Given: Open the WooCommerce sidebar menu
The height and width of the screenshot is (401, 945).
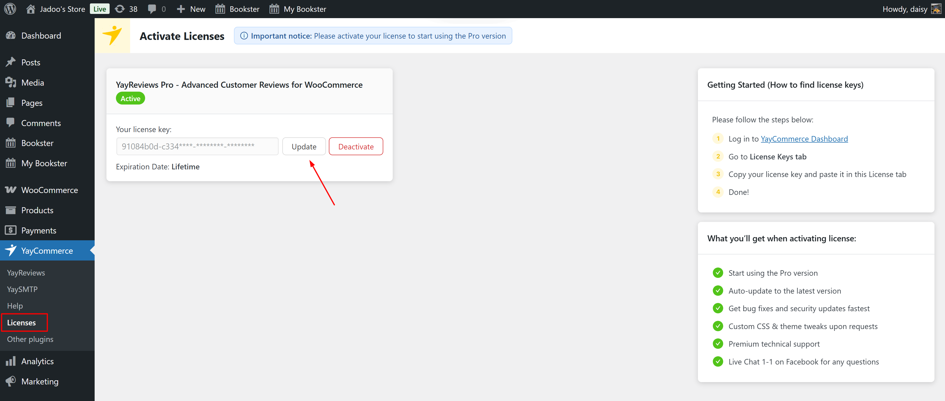Looking at the screenshot, I should click(x=49, y=190).
